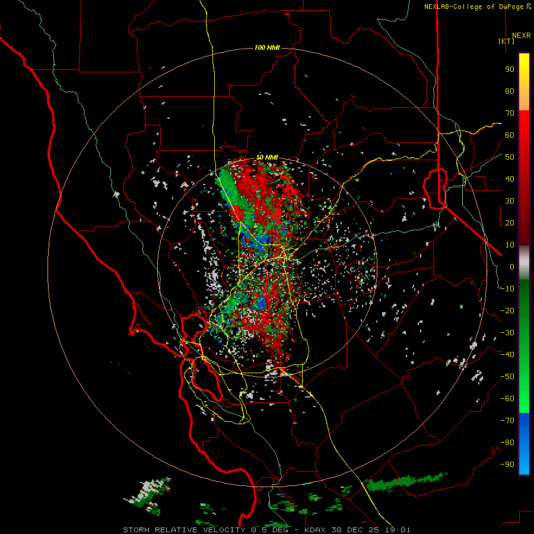
Task: Click the 100 NMI range ring label
Action: tap(267, 47)
